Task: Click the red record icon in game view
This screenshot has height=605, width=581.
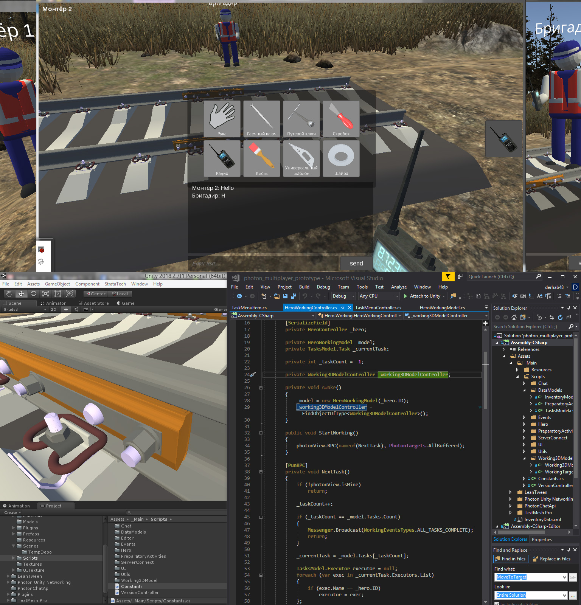Action: (x=41, y=250)
